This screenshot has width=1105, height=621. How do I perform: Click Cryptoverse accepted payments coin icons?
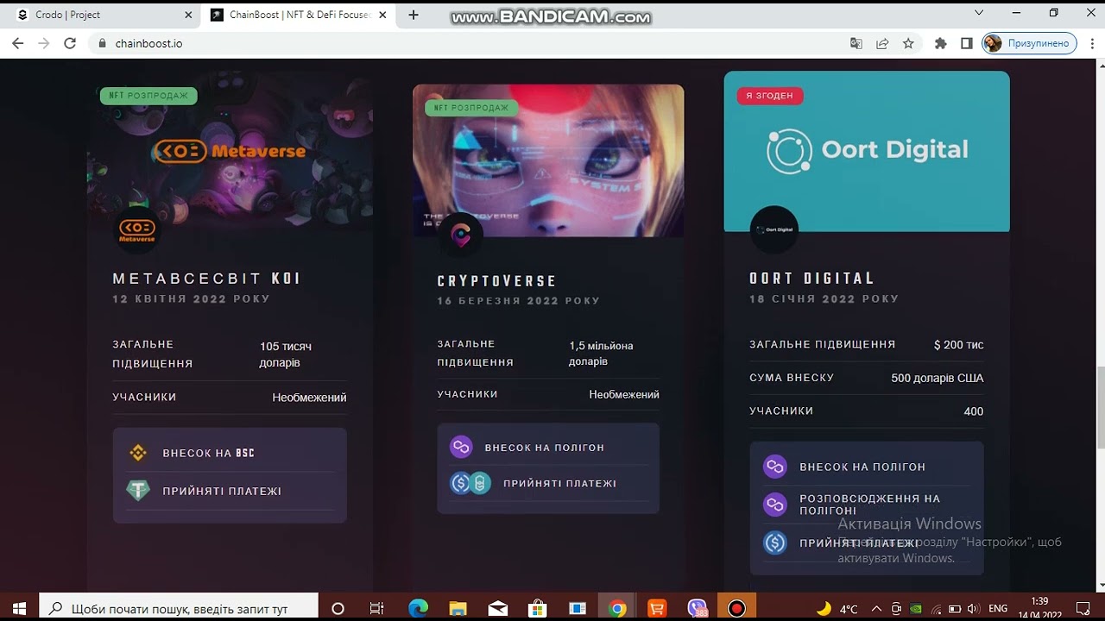click(x=470, y=483)
